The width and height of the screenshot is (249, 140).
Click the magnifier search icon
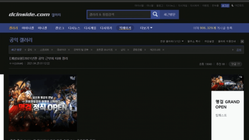tap(155, 14)
